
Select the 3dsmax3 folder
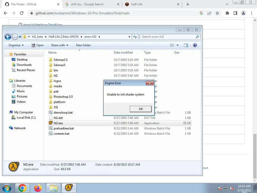pyautogui.click(x=59, y=65)
